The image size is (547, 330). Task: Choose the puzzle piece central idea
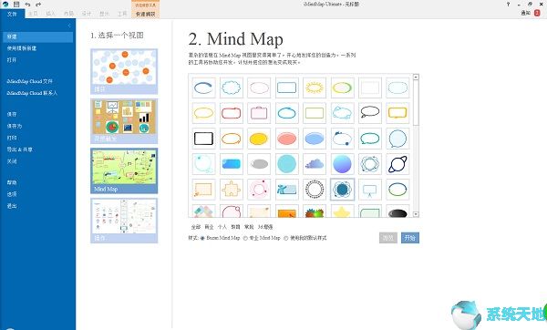pos(232,190)
